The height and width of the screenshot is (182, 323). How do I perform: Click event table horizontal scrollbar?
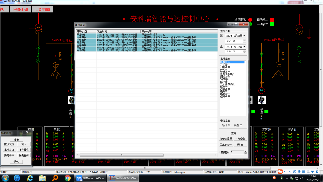coord(121,155)
